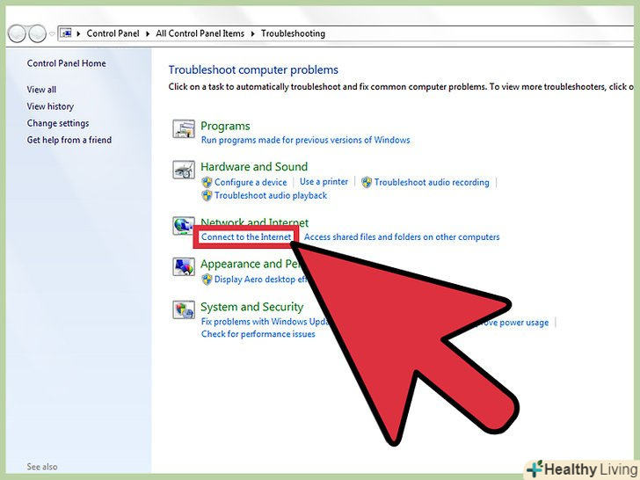Click the Network and Internet globe icon
The image size is (640, 480).
coord(183,226)
